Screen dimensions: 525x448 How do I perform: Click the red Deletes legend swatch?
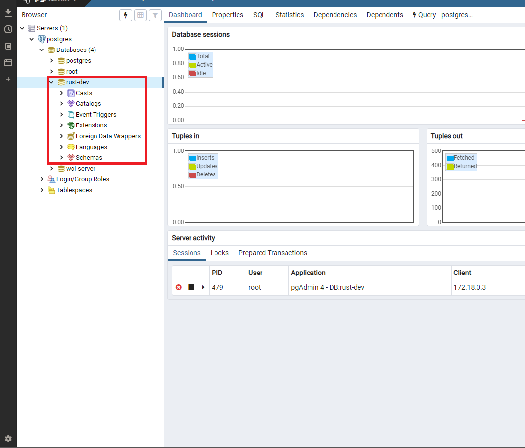click(192, 175)
